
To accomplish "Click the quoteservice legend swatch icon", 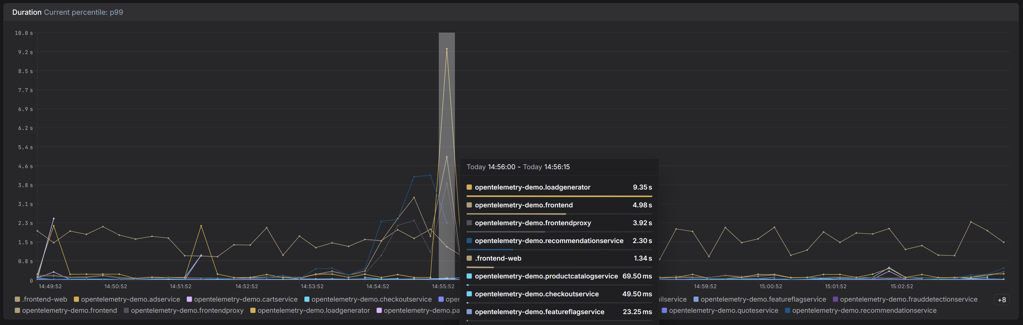I will click(664, 310).
